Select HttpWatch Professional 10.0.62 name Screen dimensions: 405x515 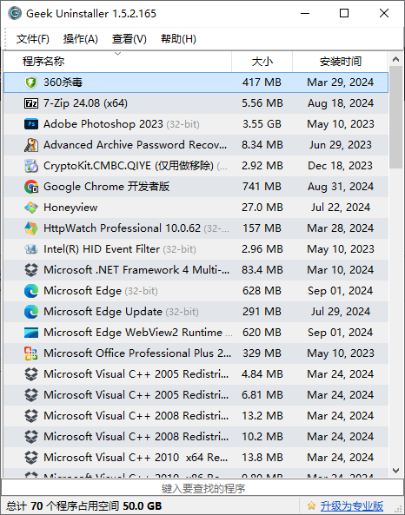coord(122,228)
